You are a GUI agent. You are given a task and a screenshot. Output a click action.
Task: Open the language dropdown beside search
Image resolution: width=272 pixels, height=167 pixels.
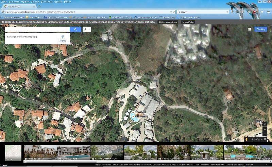click(x=87, y=30)
